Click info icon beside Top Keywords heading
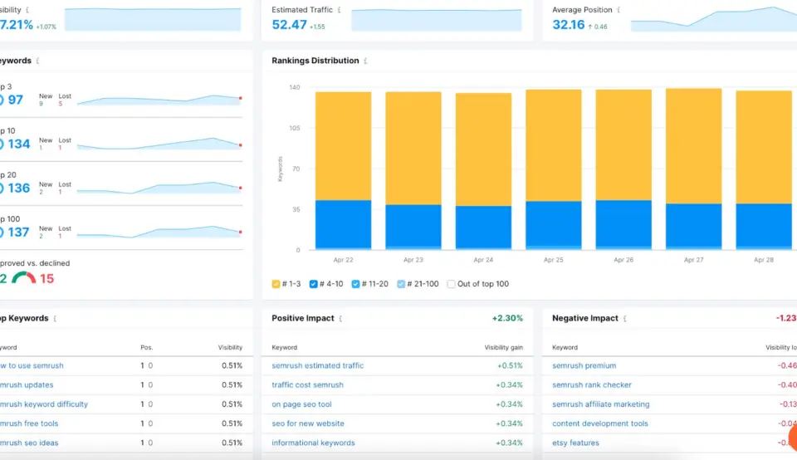The width and height of the screenshot is (797, 460). point(55,318)
